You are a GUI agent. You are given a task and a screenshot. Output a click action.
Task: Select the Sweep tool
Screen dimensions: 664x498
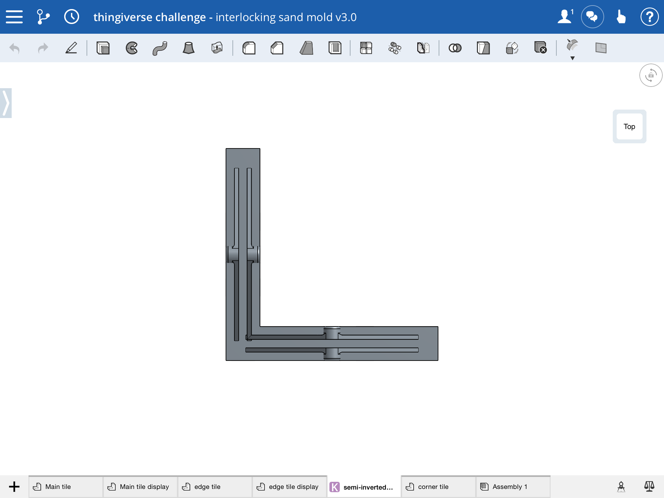pyautogui.click(x=160, y=48)
